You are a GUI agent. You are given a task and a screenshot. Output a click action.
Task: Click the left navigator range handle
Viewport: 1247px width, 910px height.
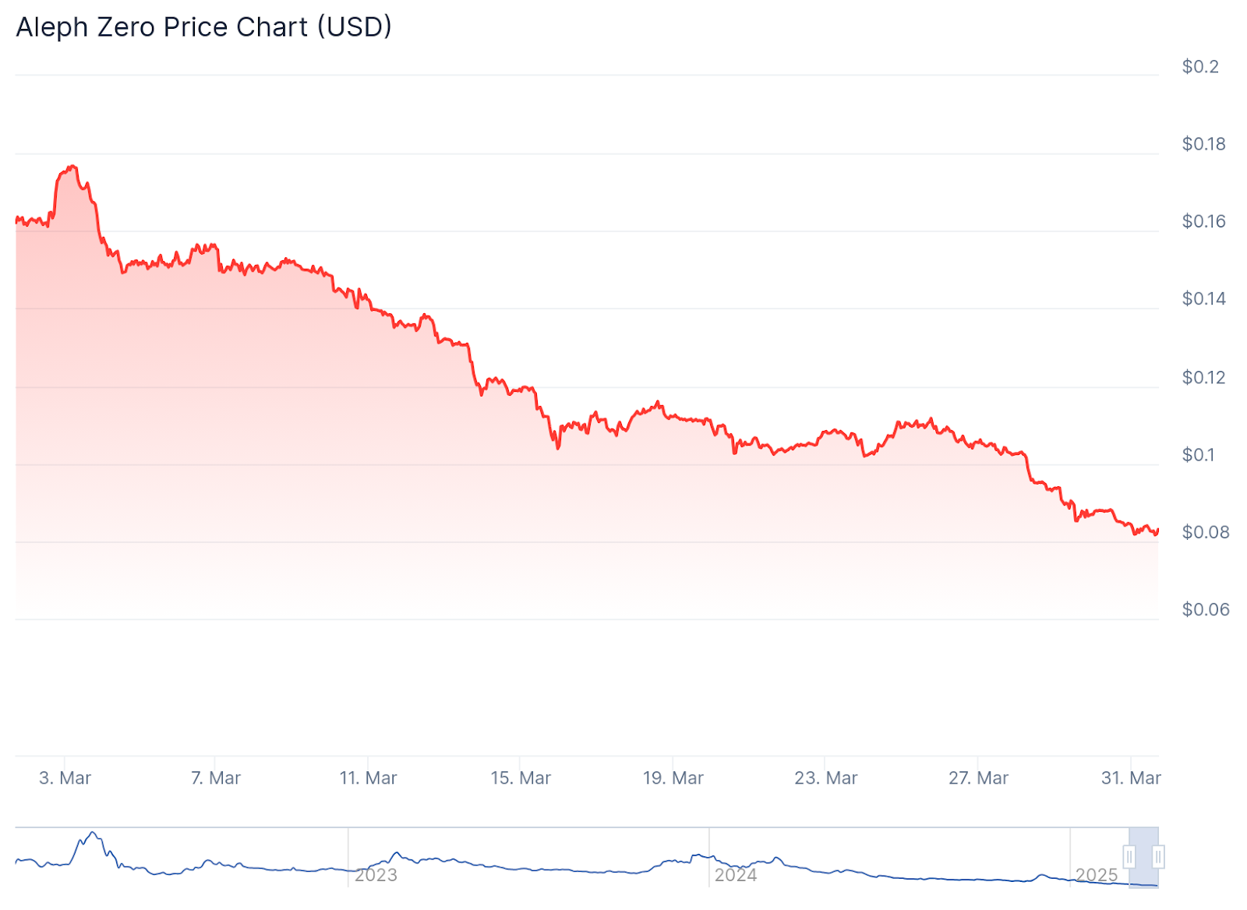point(1129,857)
